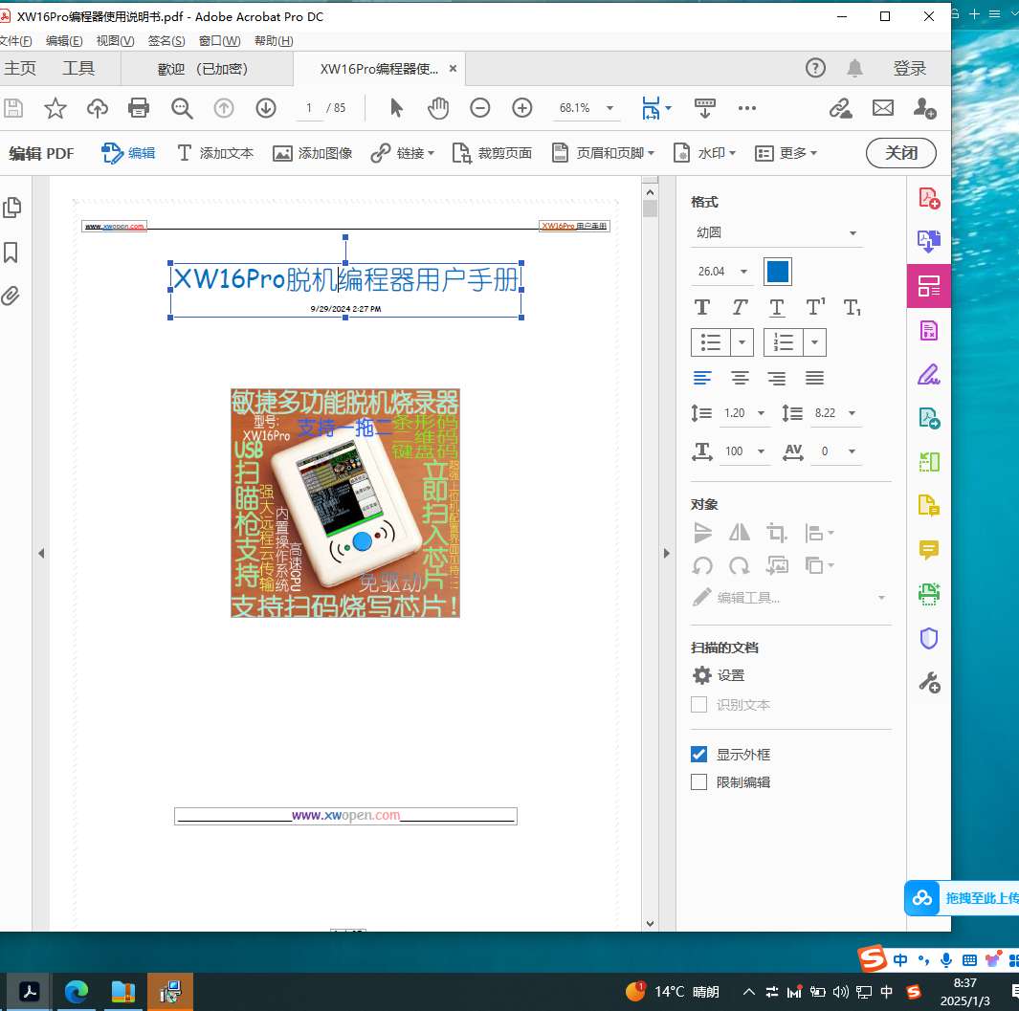Image resolution: width=1019 pixels, height=1011 pixels.
Task: Apply bold text style
Action: (x=702, y=307)
